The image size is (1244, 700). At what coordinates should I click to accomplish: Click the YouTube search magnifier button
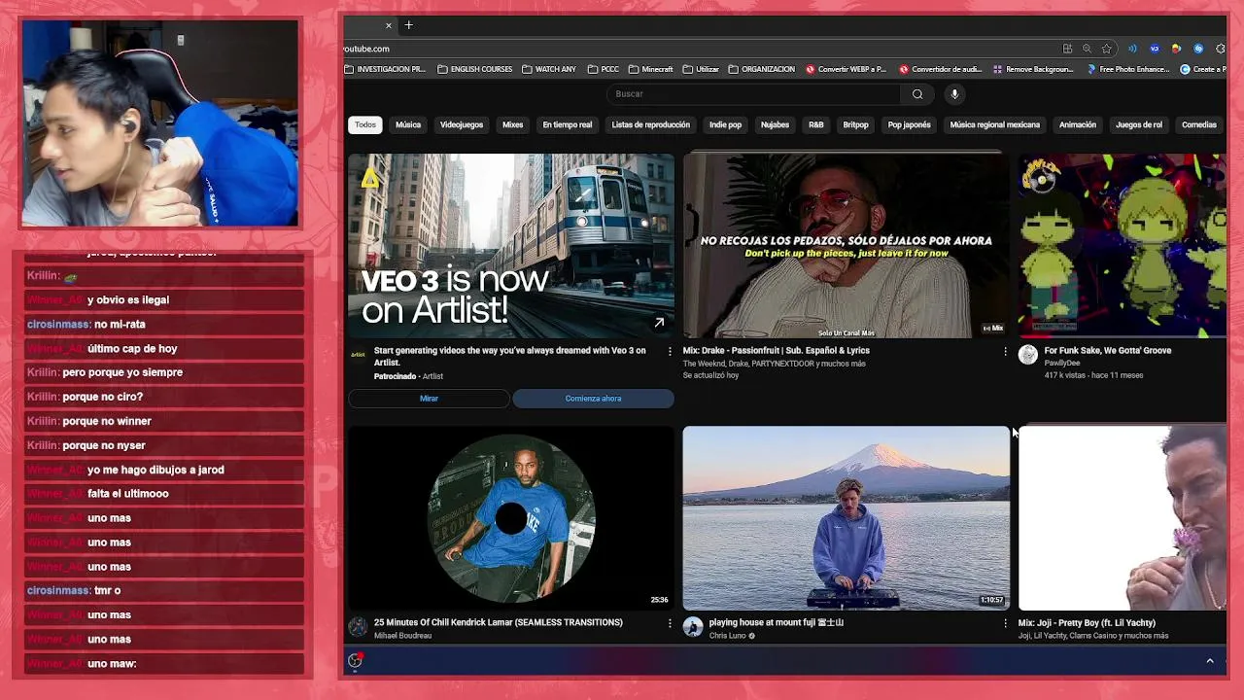[x=917, y=94]
